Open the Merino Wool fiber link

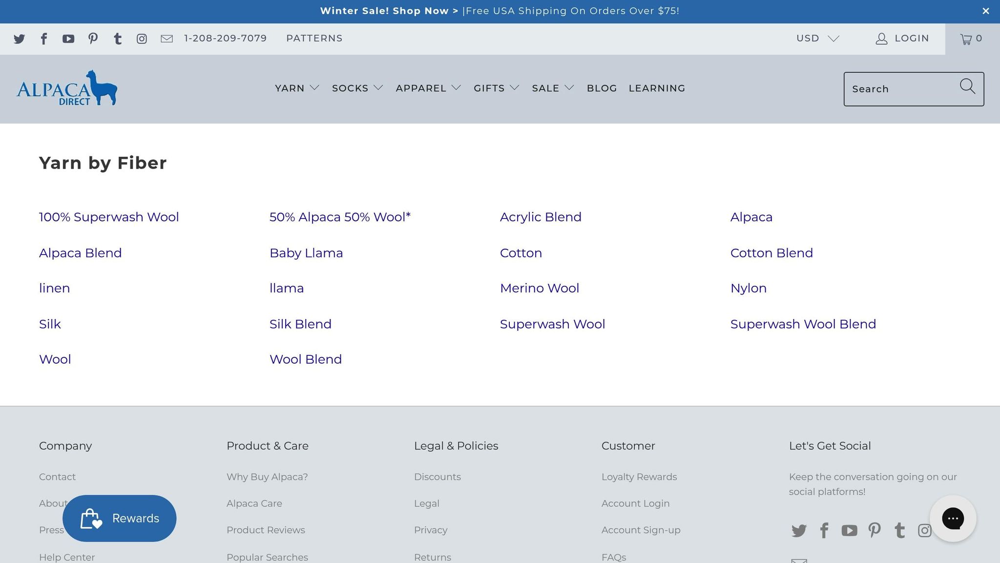[540, 288]
